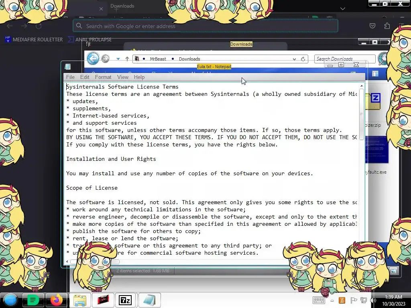411x308 pixels.
Task: Open Notepad from the taskbar
Action: [149, 300]
